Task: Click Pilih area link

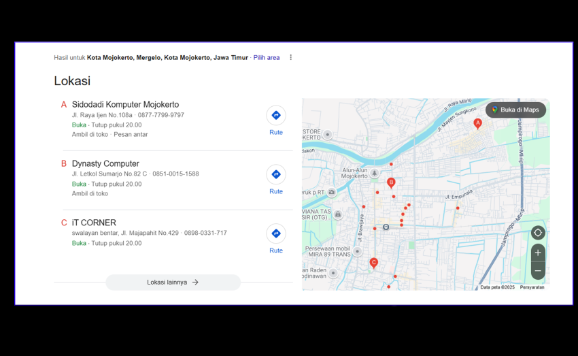Action: click(x=266, y=58)
